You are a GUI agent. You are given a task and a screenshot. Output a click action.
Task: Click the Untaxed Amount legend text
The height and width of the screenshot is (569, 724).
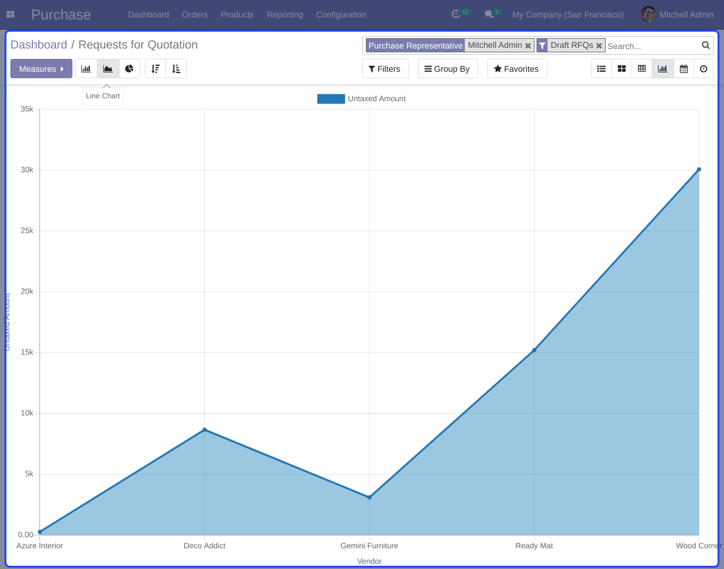(x=377, y=99)
